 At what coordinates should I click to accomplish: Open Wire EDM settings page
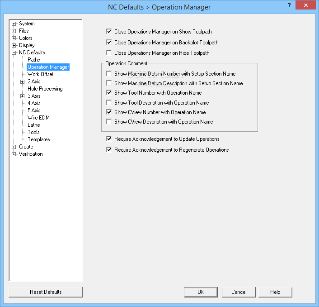click(39, 118)
